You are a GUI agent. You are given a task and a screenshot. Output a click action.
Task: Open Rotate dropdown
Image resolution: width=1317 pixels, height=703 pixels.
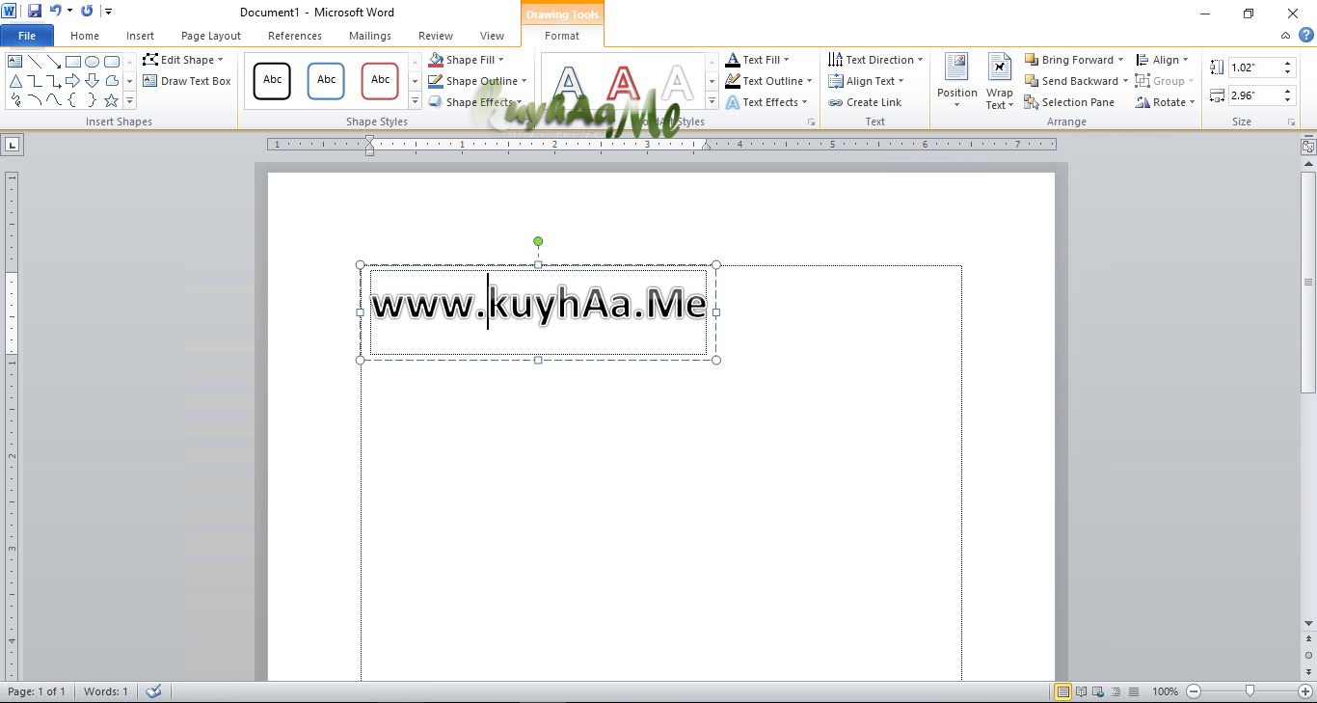tap(1166, 102)
